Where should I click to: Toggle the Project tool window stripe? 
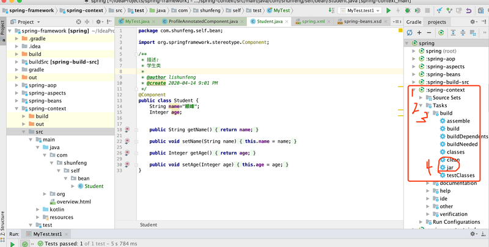tap(3, 27)
